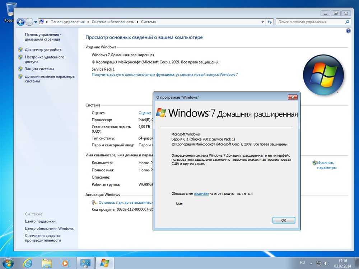359x269 pixels.
Task: Launch Internet Explorer from the taskbar
Action: [x=27, y=263]
